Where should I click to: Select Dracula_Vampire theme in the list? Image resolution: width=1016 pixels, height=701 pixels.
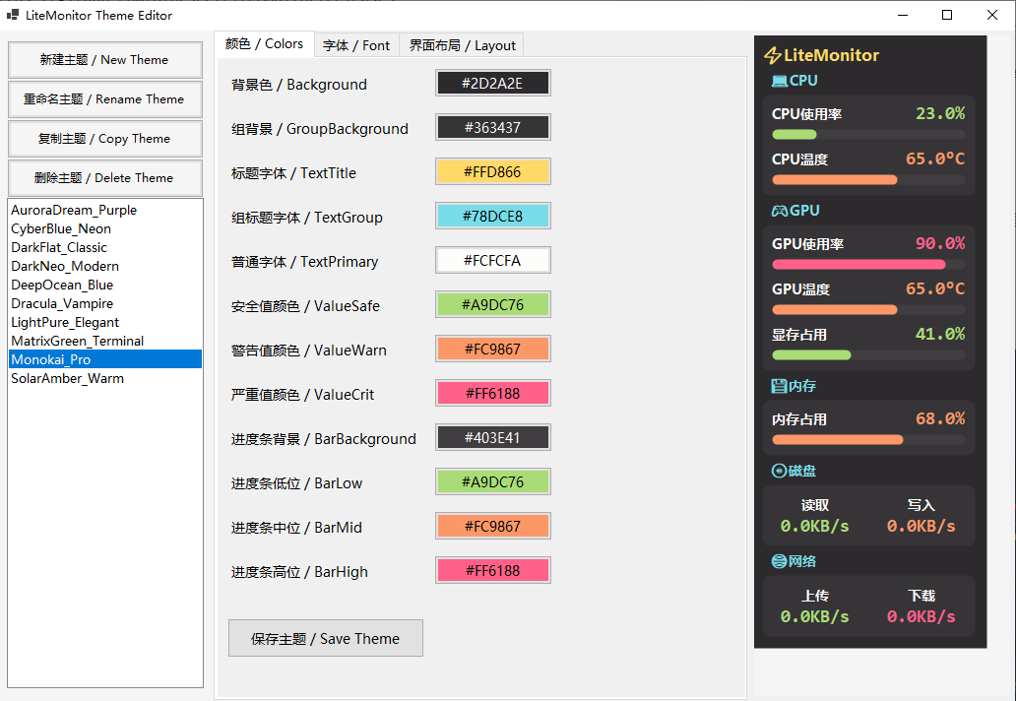62,303
